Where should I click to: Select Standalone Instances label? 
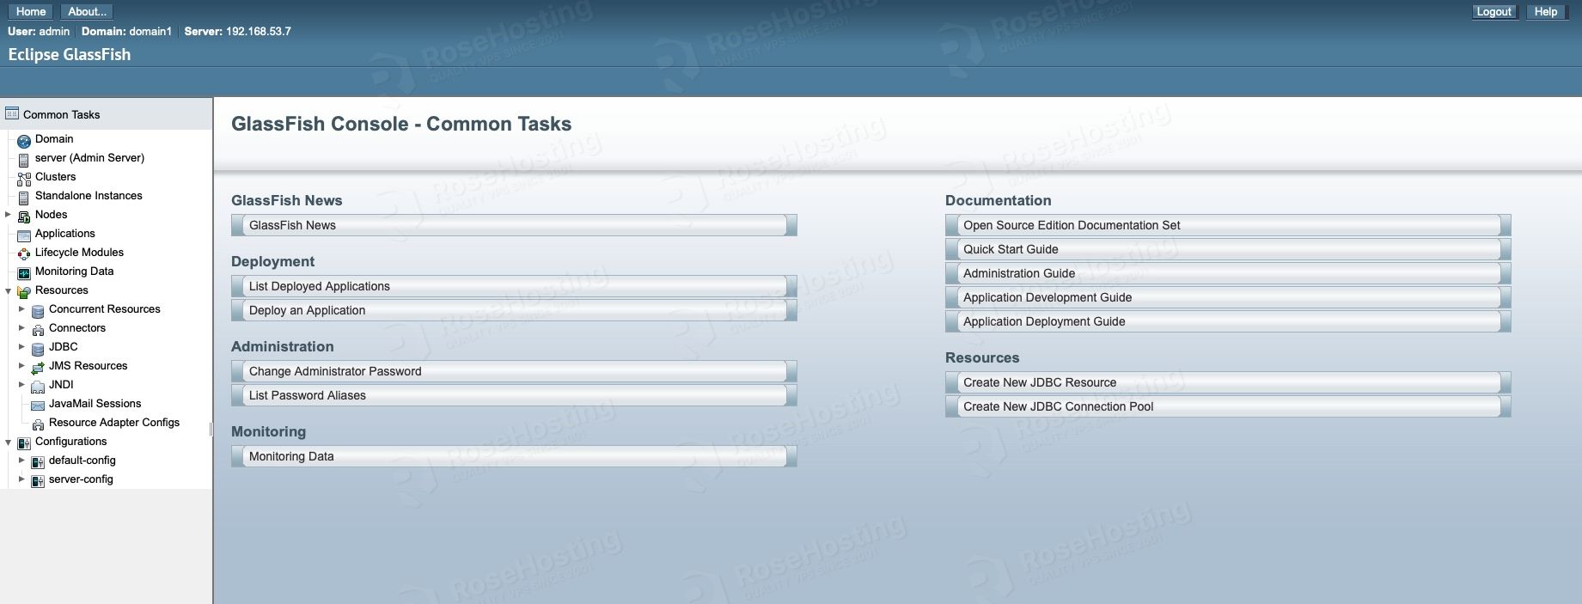tap(89, 195)
